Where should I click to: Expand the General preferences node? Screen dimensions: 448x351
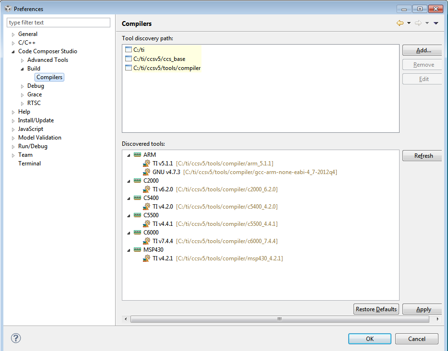pyautogui.click(x=13, y=35)
